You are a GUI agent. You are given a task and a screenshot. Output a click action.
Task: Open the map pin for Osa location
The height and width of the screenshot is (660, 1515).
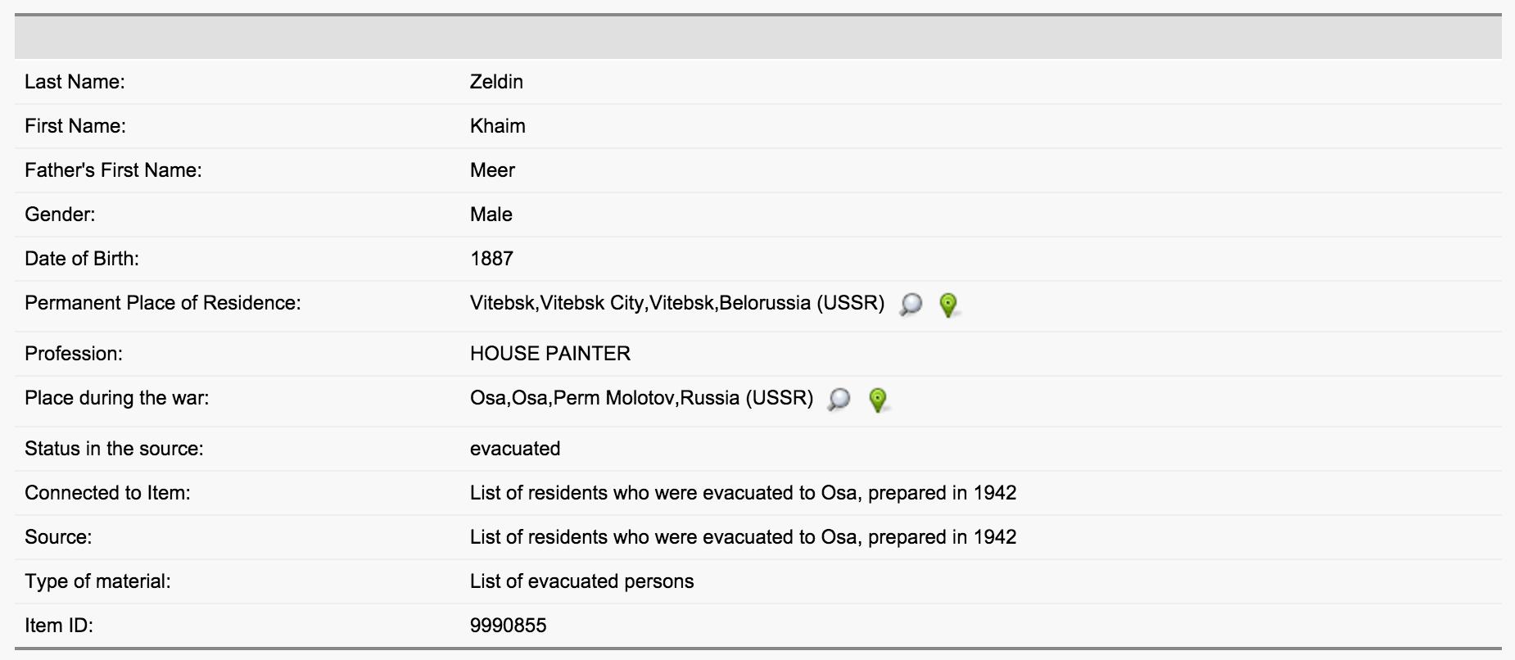(x=877, y=400)
